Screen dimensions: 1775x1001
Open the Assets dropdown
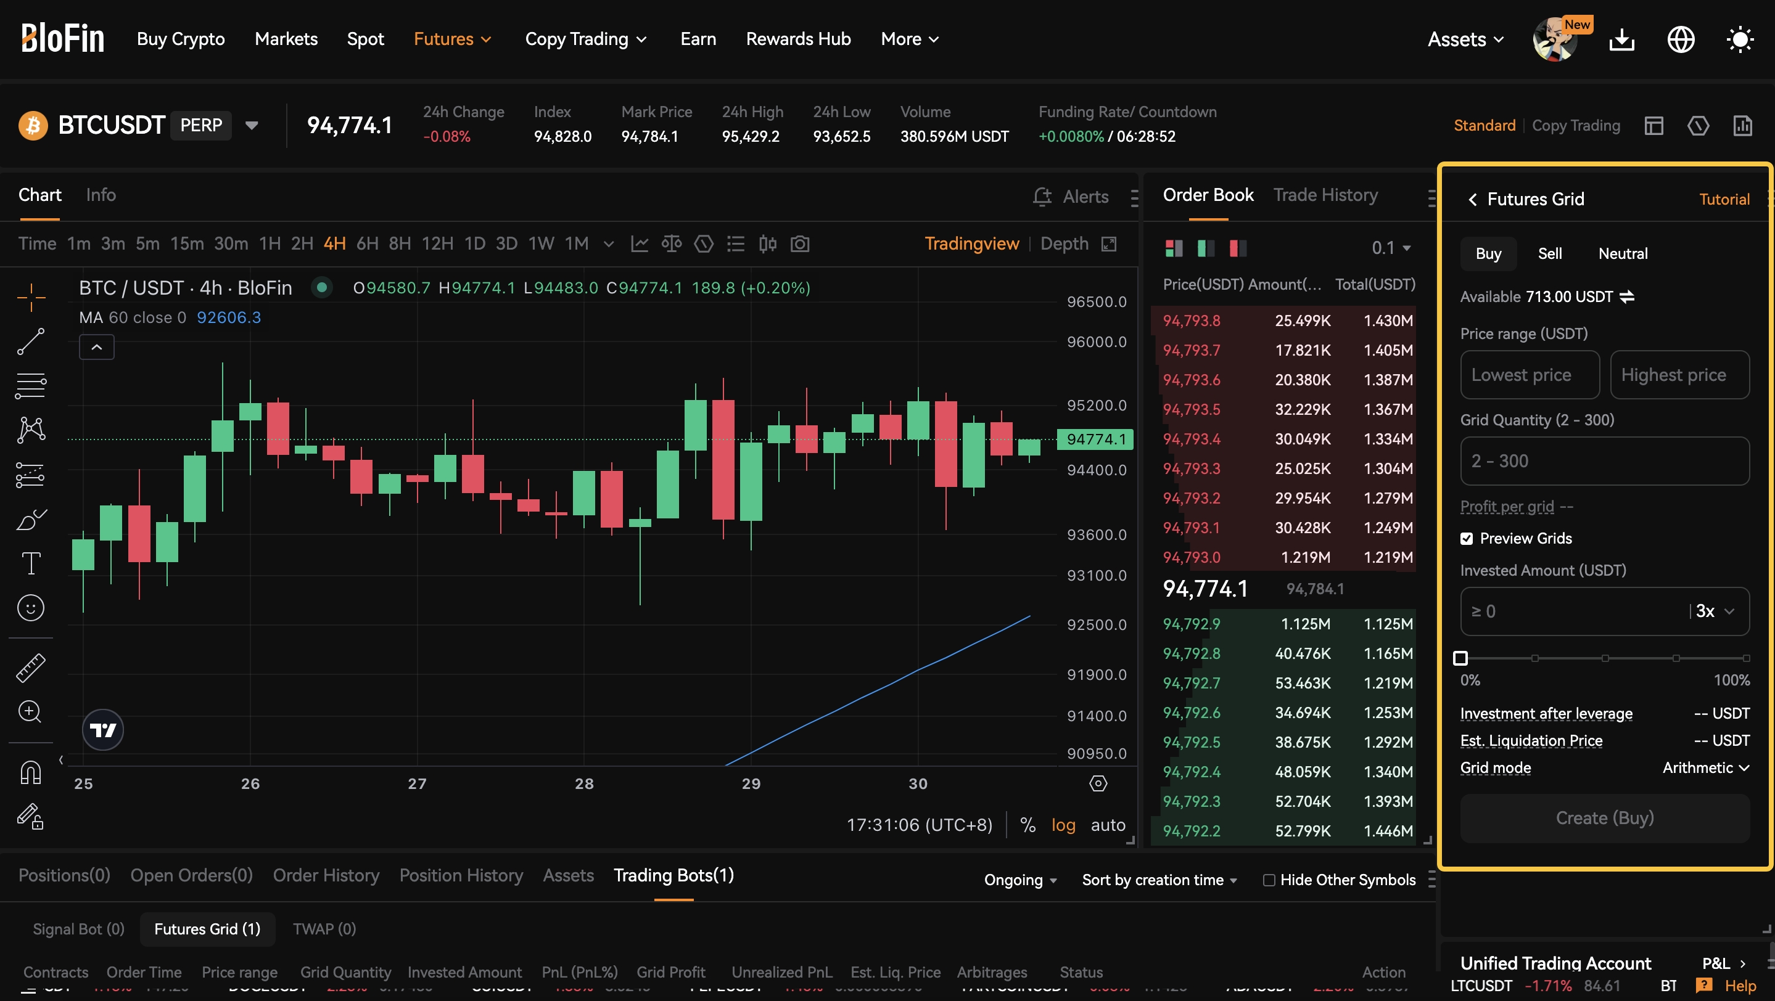[1465, 39]
